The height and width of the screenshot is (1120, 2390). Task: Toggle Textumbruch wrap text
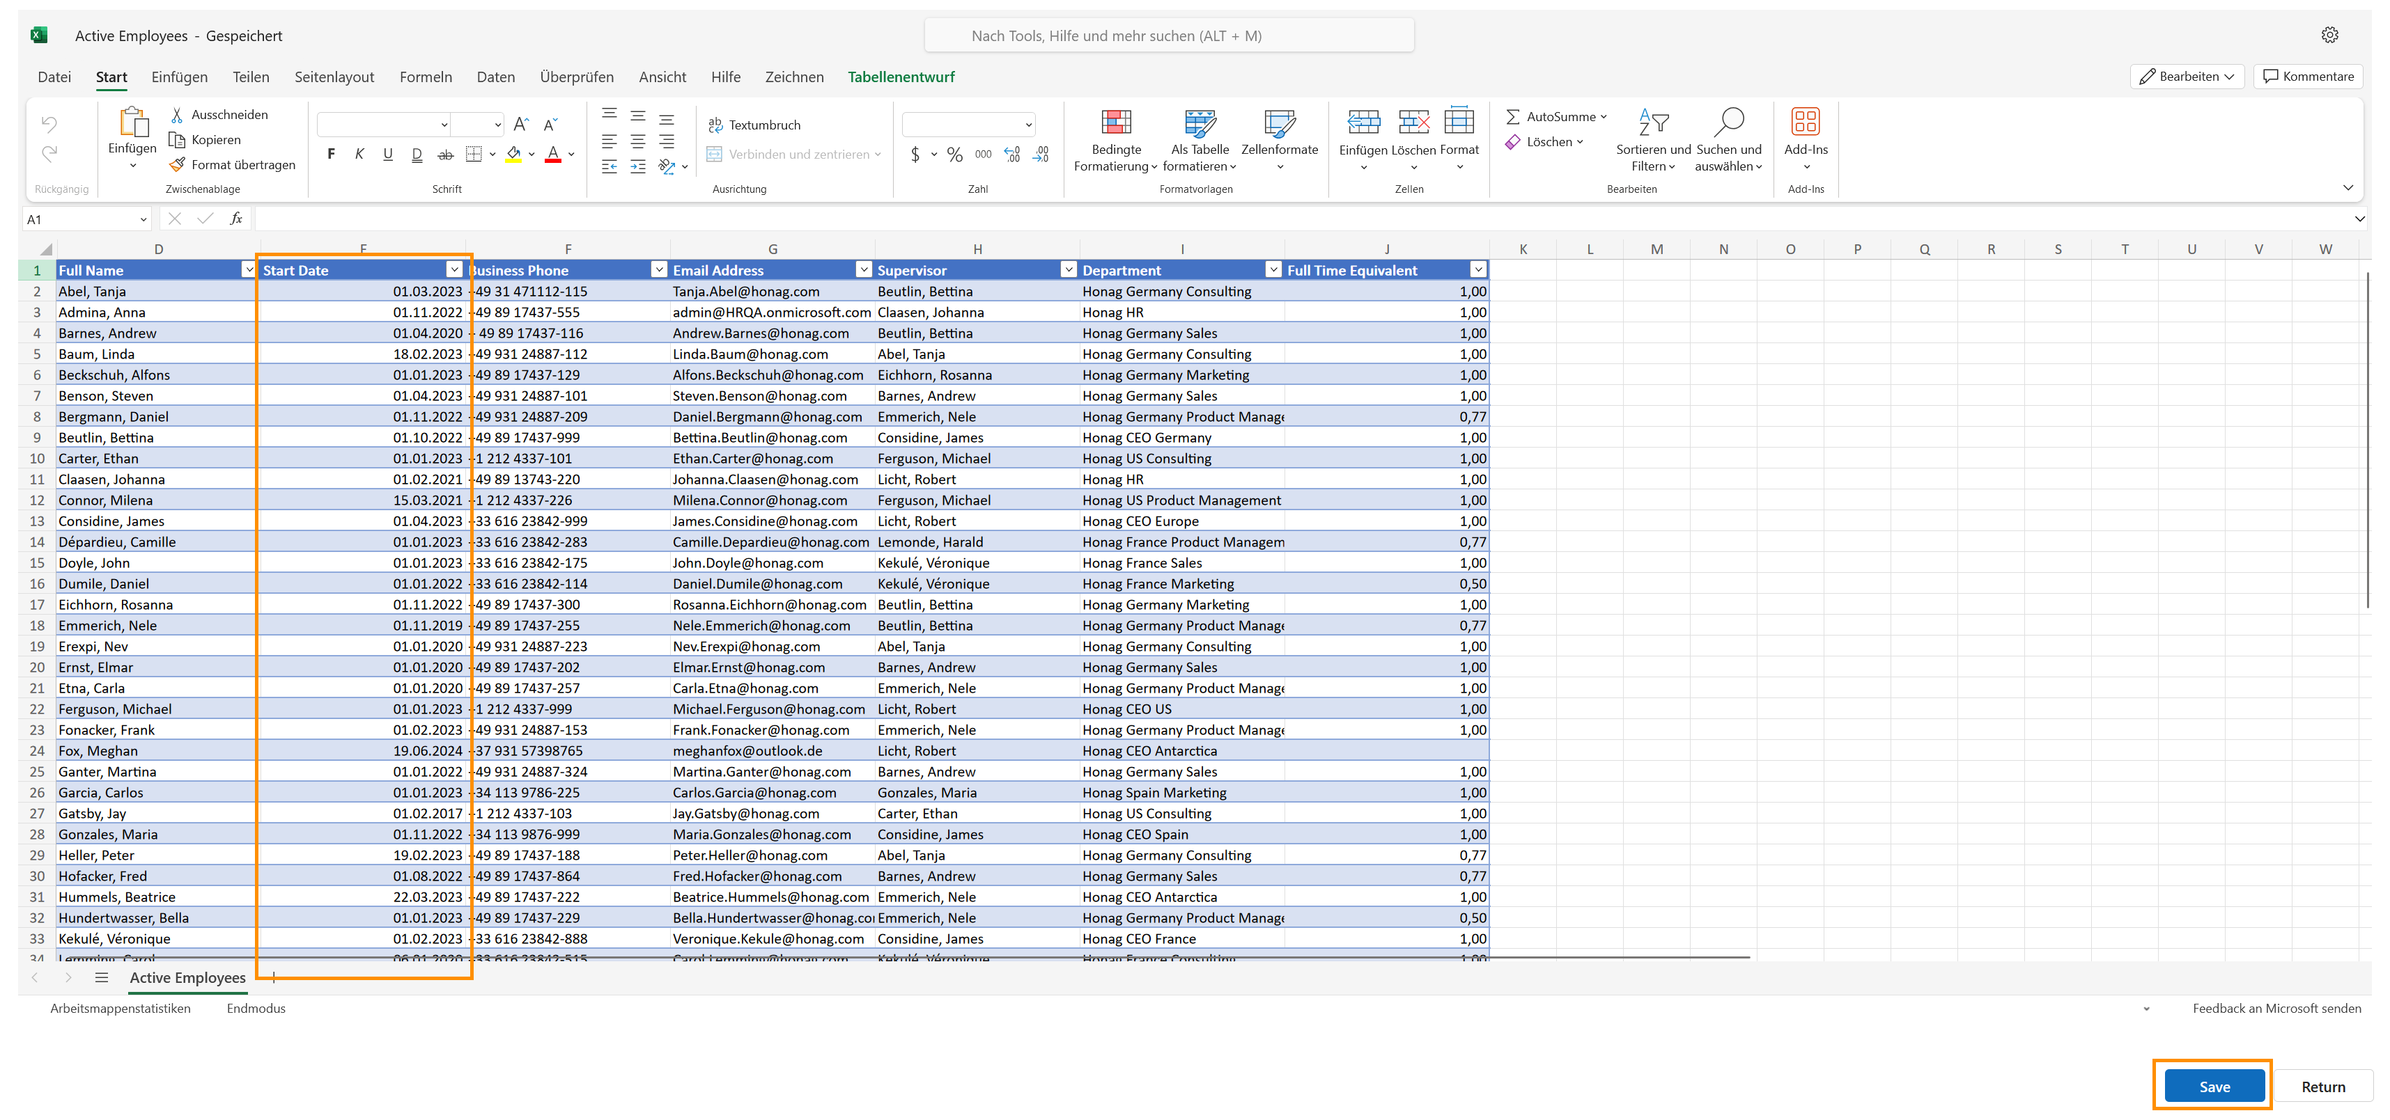(754, 125)
